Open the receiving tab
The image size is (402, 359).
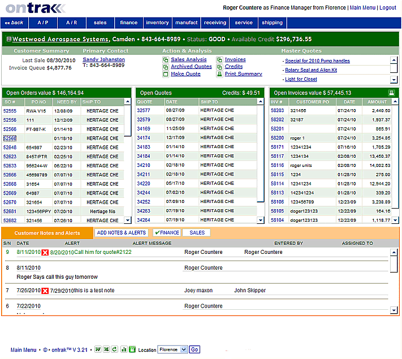pos(215,23)
